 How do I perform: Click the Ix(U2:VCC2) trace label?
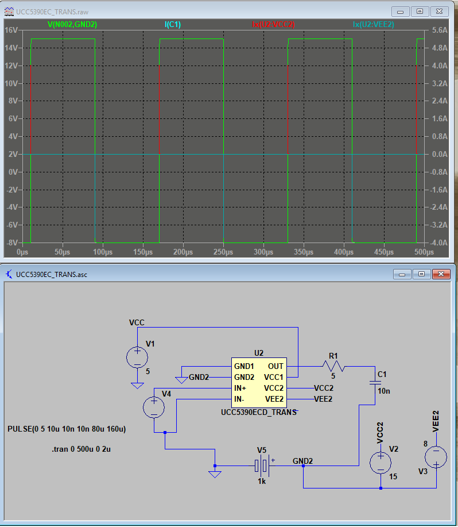point(273,24)
